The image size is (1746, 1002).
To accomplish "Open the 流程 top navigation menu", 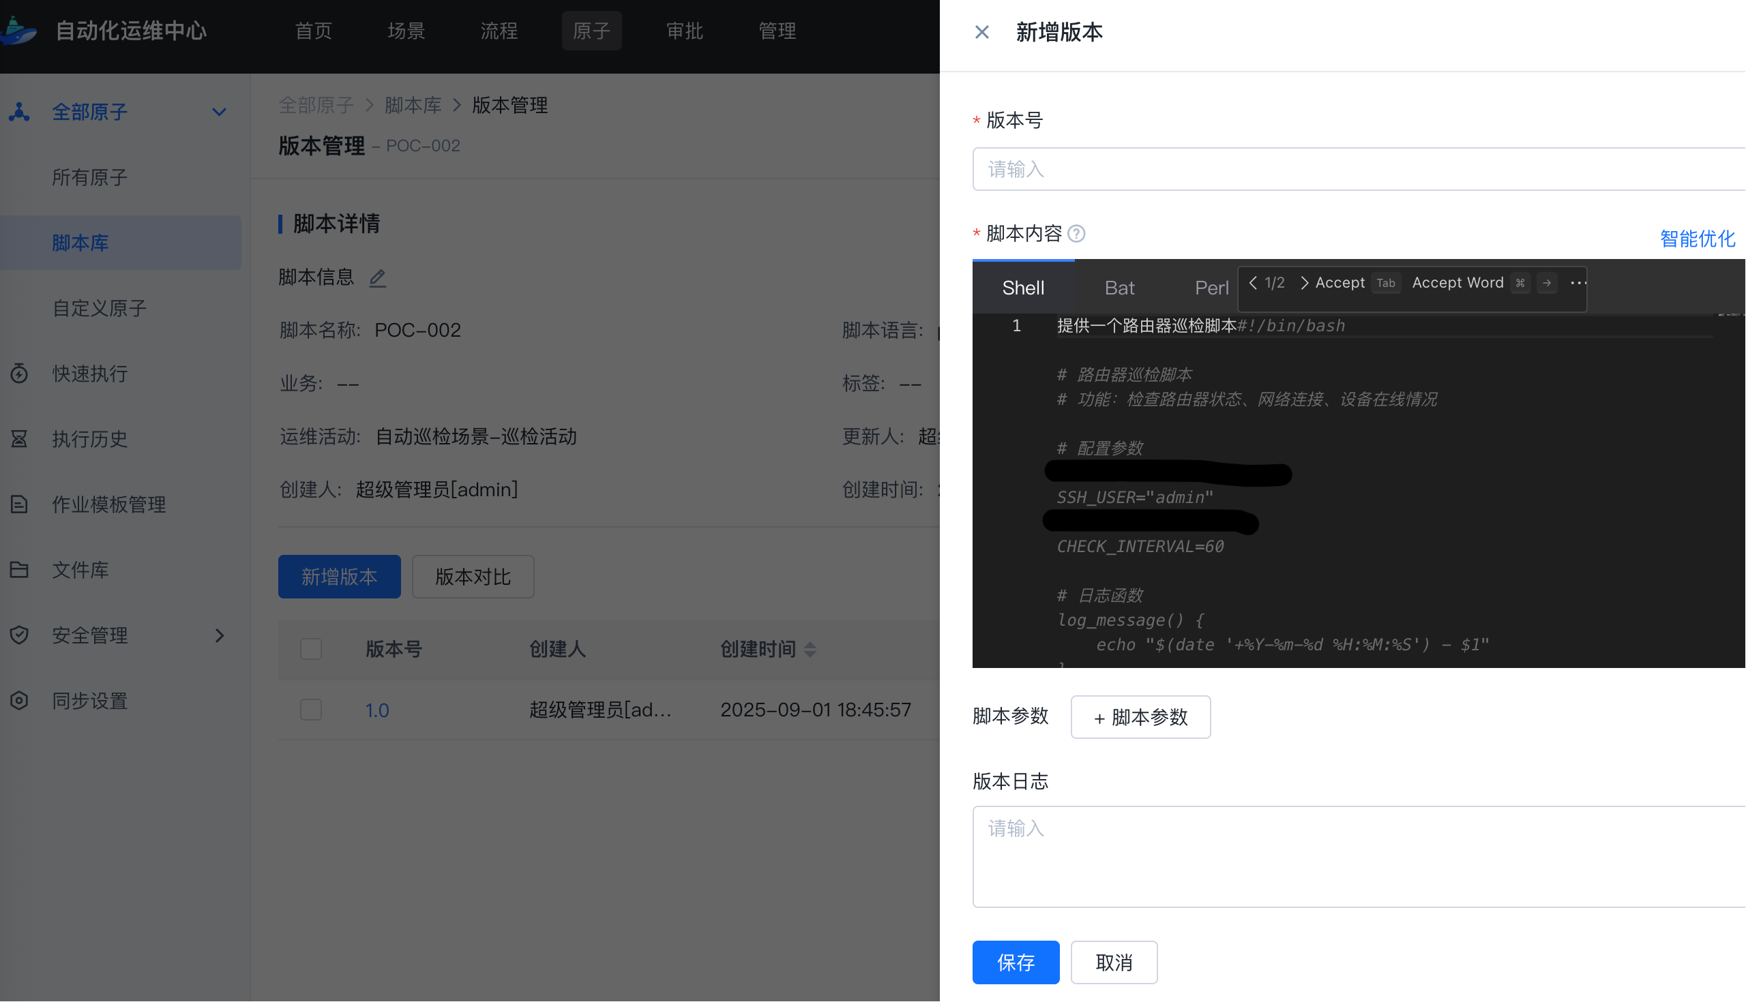I will [x=499, y=31].
